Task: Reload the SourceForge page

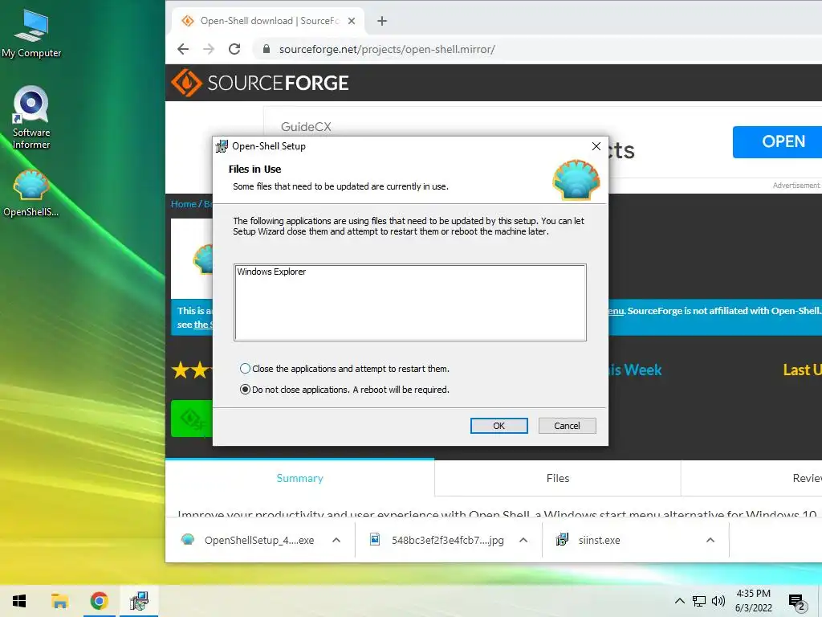Action: coord(234,49)
